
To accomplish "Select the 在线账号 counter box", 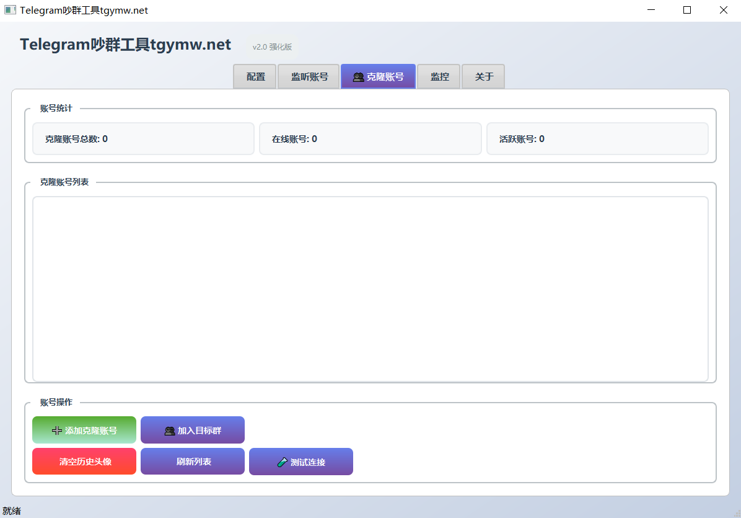I will tap(370, 139).
